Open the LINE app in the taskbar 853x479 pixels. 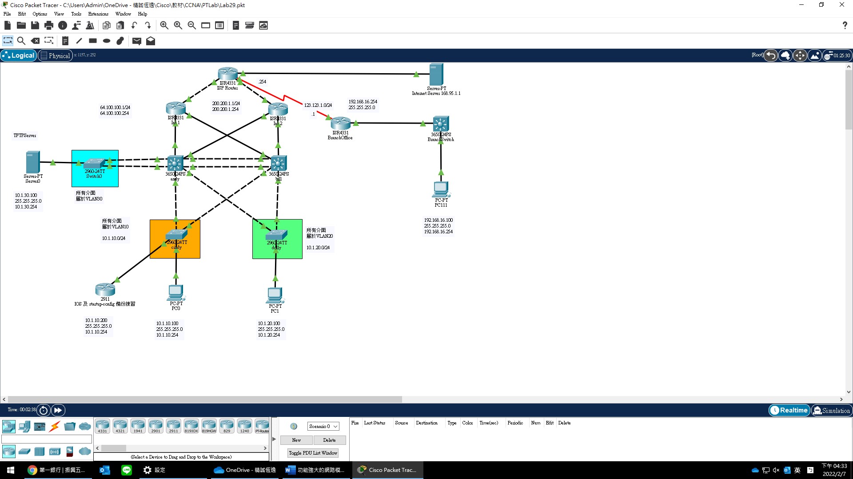pyautogui.click(x=127, y=470)
